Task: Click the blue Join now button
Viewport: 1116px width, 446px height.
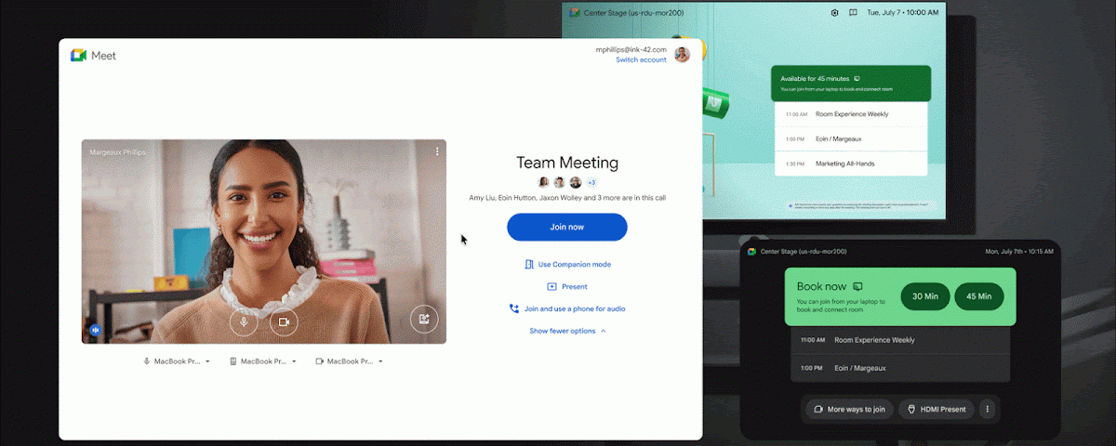Action: [x=567, y=227]
